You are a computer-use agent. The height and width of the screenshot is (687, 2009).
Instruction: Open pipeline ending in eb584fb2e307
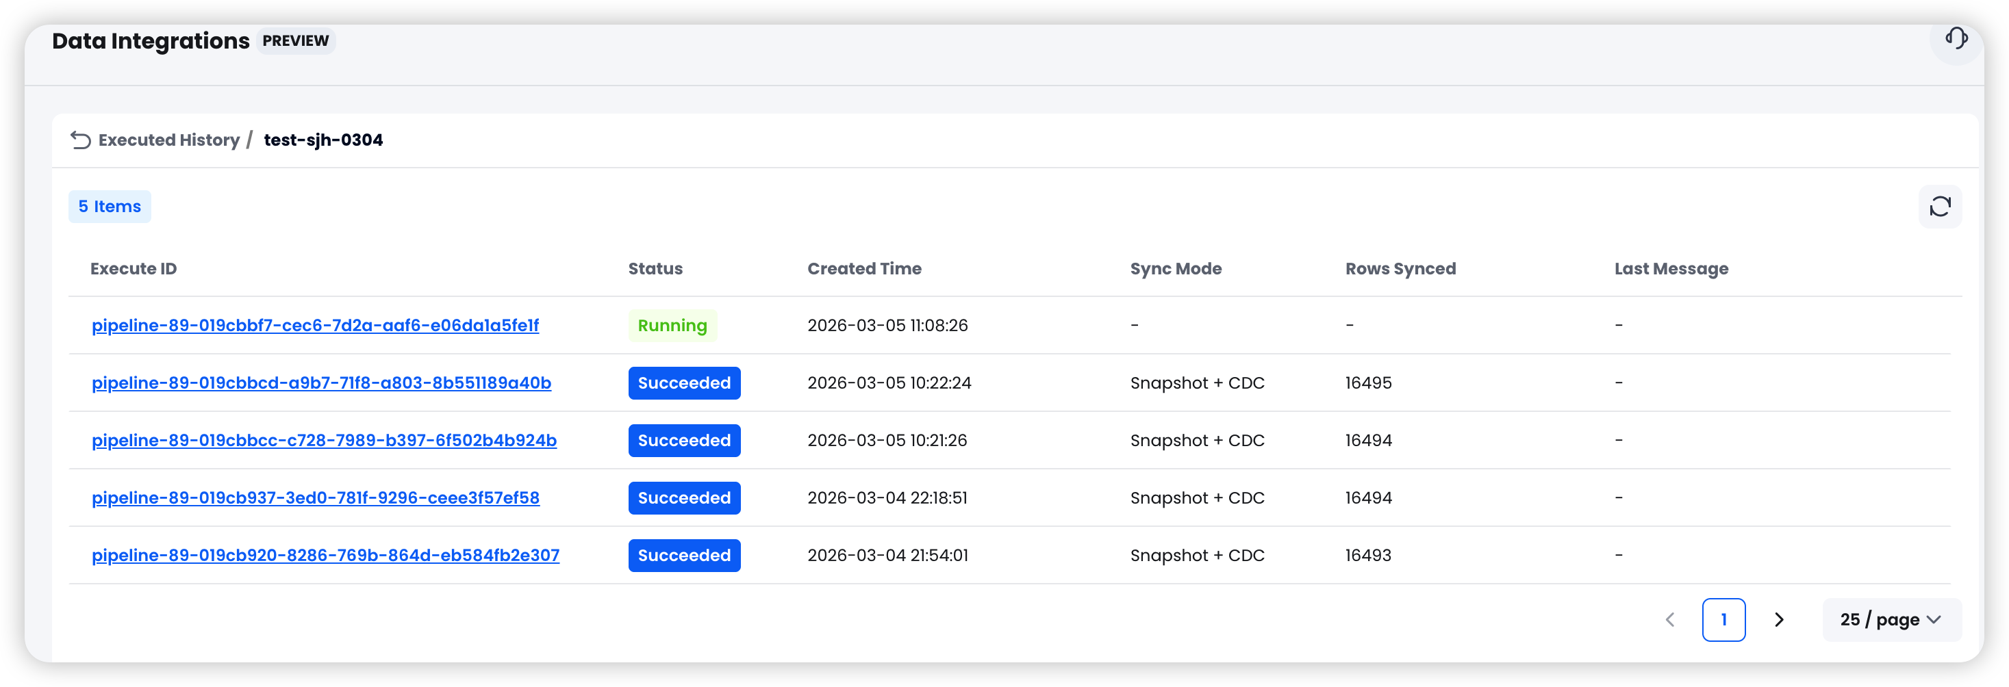[325, 556]
